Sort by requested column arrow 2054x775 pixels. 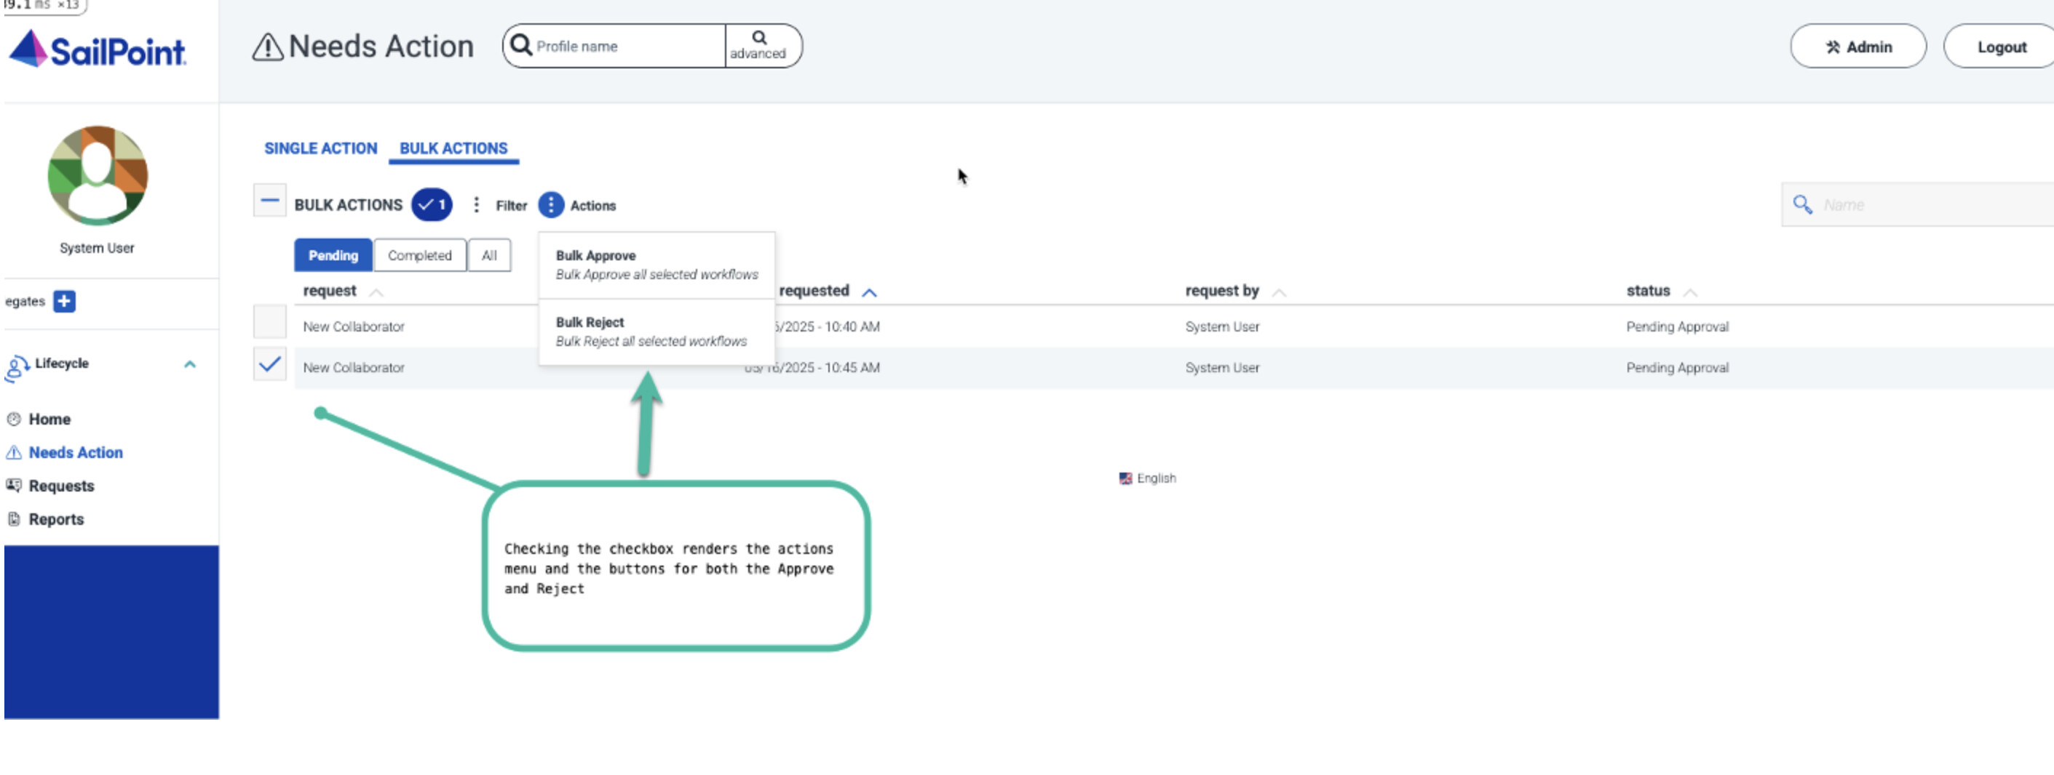pos(869,293)
